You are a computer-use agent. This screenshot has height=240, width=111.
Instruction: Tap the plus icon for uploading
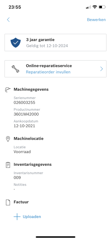pyautogui.click(x=17, y=217)
